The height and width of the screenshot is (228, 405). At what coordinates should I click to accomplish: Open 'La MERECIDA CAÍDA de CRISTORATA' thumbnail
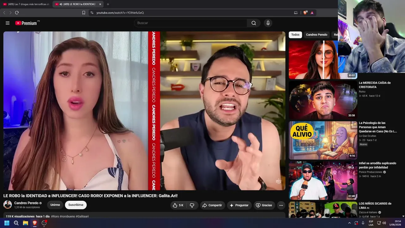323,100
